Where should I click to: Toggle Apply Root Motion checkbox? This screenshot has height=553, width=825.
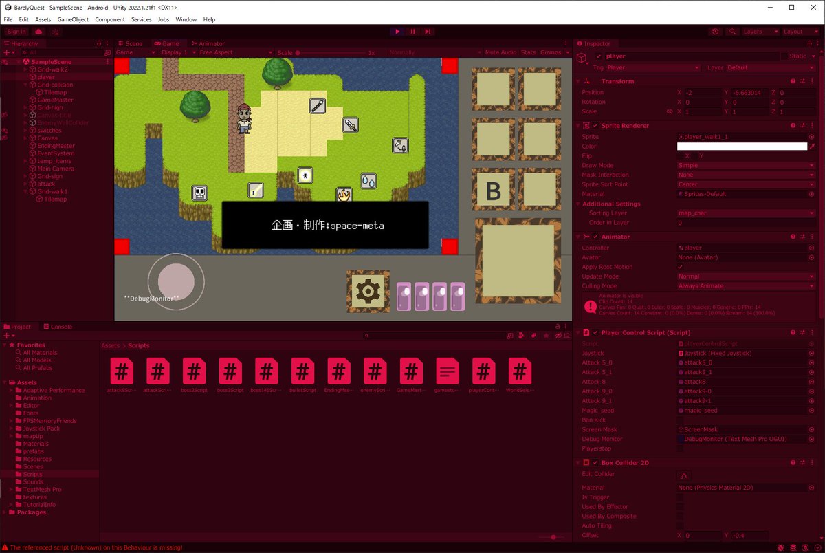681,267
